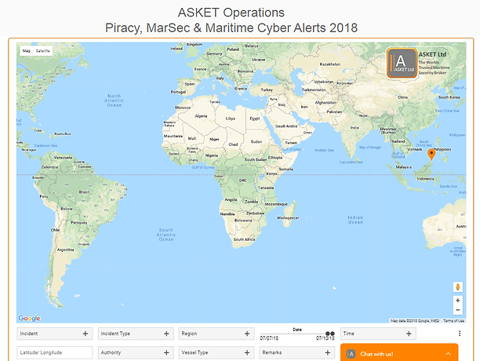Click the Kazakhstan label on map
Image resolution: width=480 pixels, height=361 pixels.
tap(330, 64)
